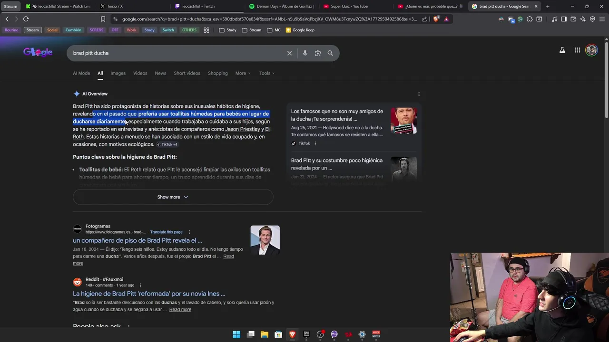Viewport: 609px width, 342px height.
Task: Clear the search box with the X
Action: [x=289, y=53]
